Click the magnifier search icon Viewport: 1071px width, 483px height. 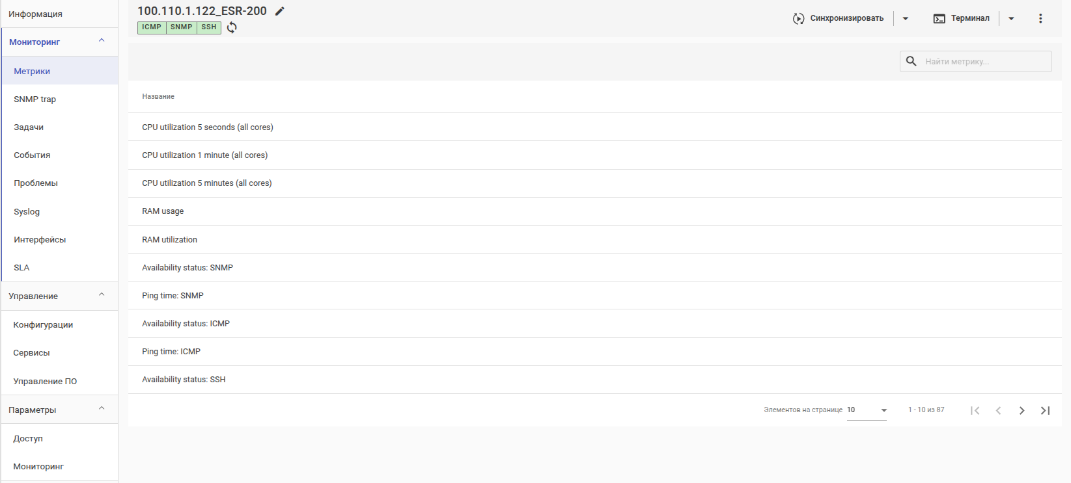coord(911,61)
